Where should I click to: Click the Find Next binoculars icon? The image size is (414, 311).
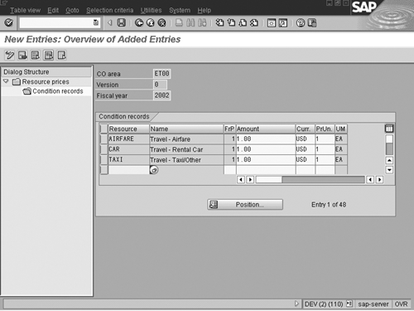[x=202, y=22]
